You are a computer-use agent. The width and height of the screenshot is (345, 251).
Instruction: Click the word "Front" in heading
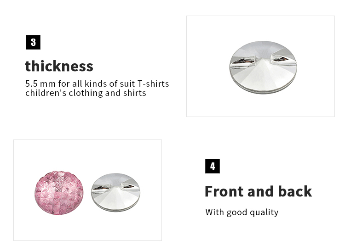tap(221, 191)
